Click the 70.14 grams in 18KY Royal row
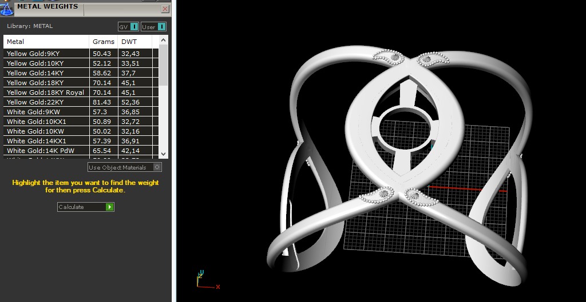Viewport: 586px width, 302px height. [102, 92]
